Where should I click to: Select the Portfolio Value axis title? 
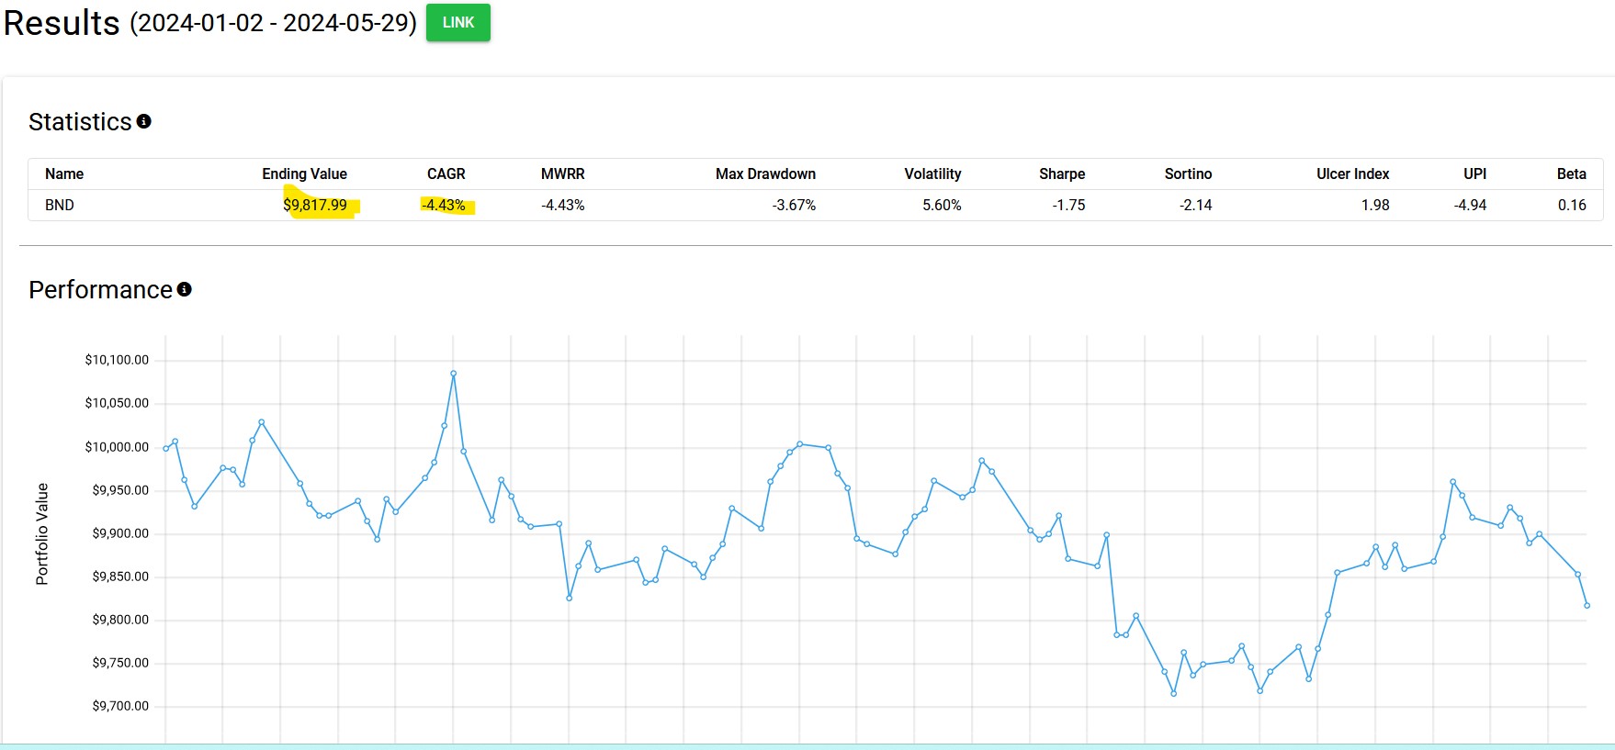42,533
